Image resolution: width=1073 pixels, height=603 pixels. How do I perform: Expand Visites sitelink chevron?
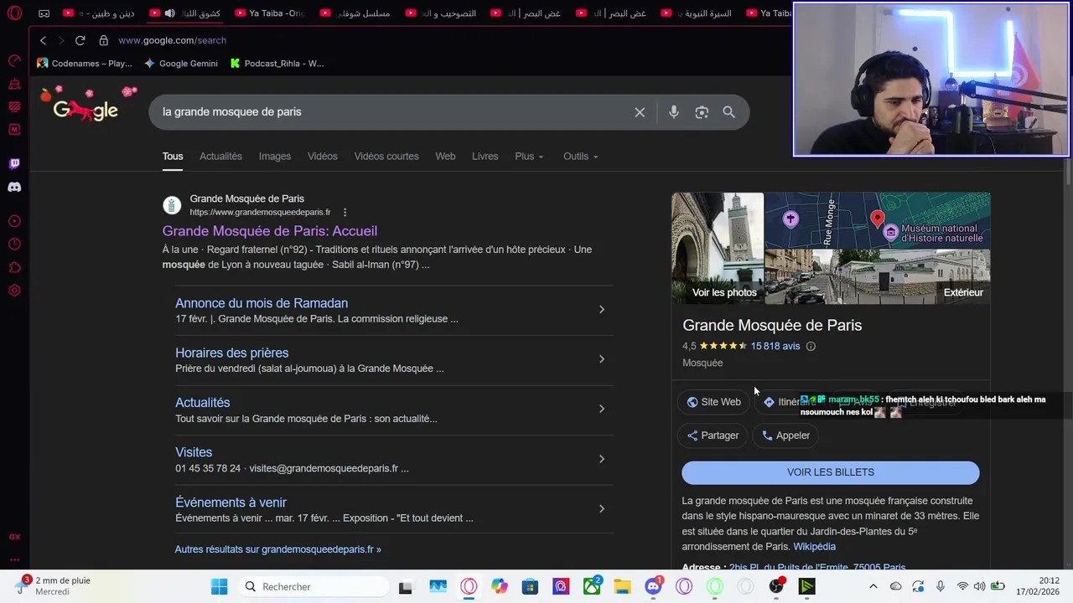coord(601,459)
